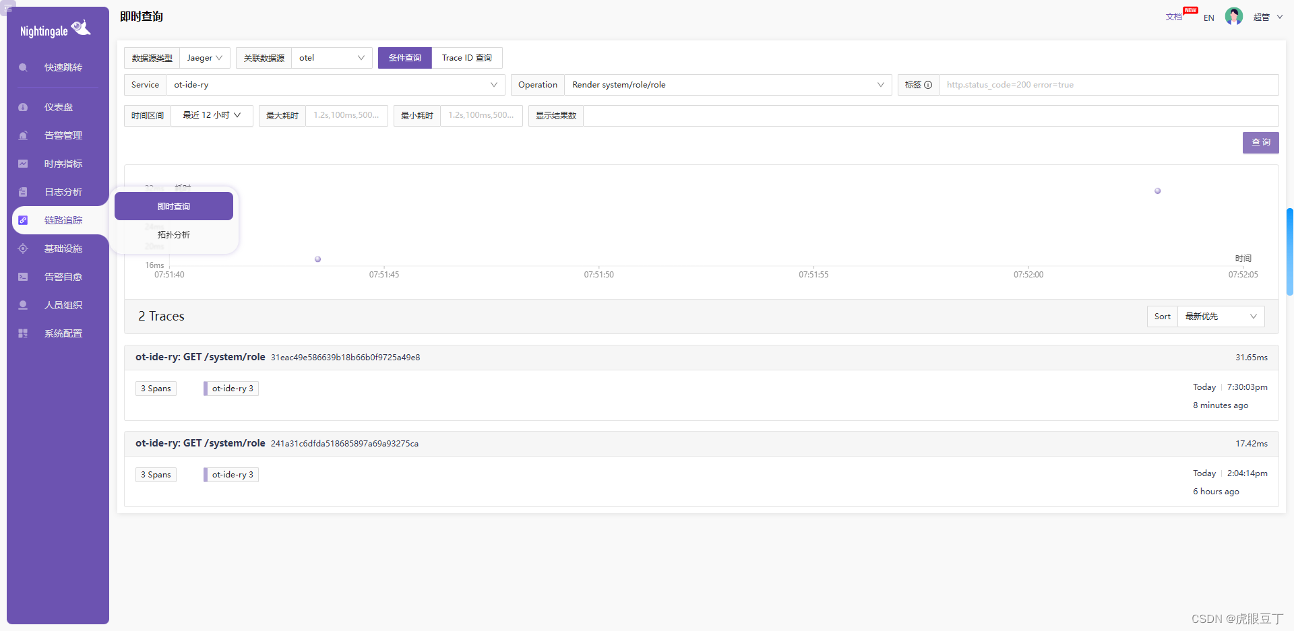1294x631 pixels.
Task: Click the 查询 search button
Action: (1260, 143)
